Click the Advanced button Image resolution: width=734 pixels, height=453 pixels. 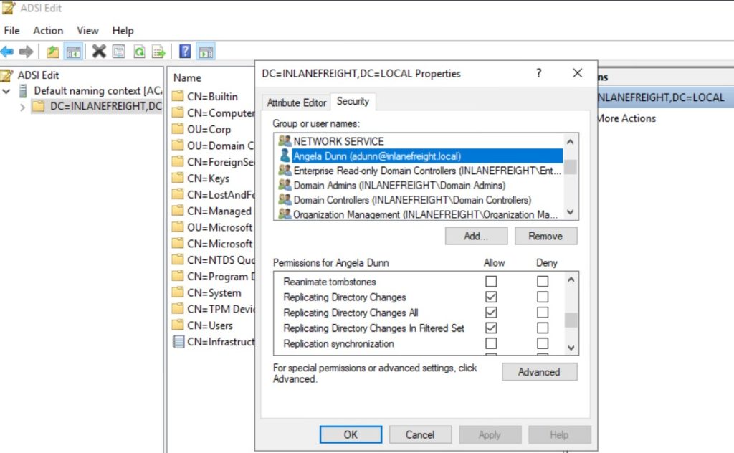[538, 372]
